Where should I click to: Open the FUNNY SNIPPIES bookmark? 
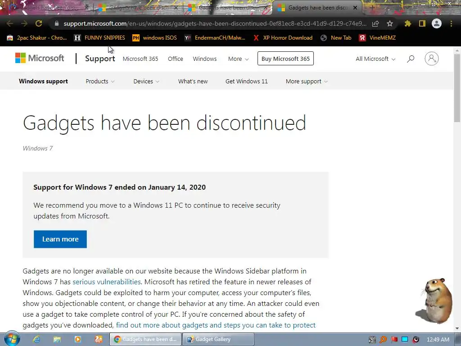(99, 38)
